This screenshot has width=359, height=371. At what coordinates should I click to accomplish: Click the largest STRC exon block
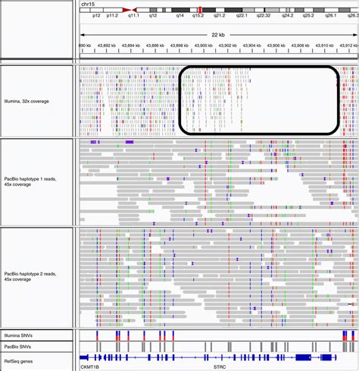coord(303,357)
